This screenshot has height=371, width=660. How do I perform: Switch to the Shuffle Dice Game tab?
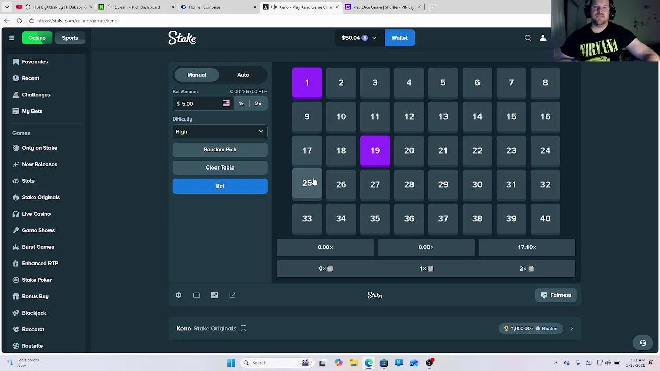(383, 7)
